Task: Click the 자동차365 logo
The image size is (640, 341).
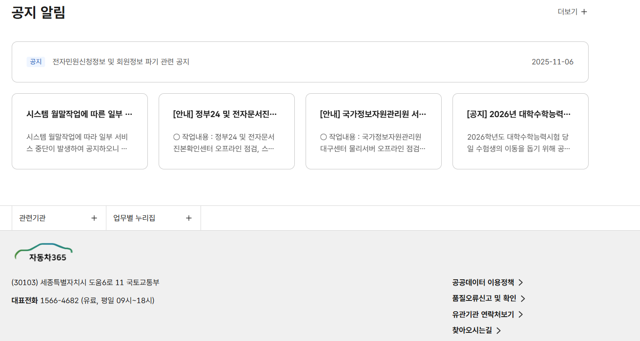Action: click(x=44, y=251)
